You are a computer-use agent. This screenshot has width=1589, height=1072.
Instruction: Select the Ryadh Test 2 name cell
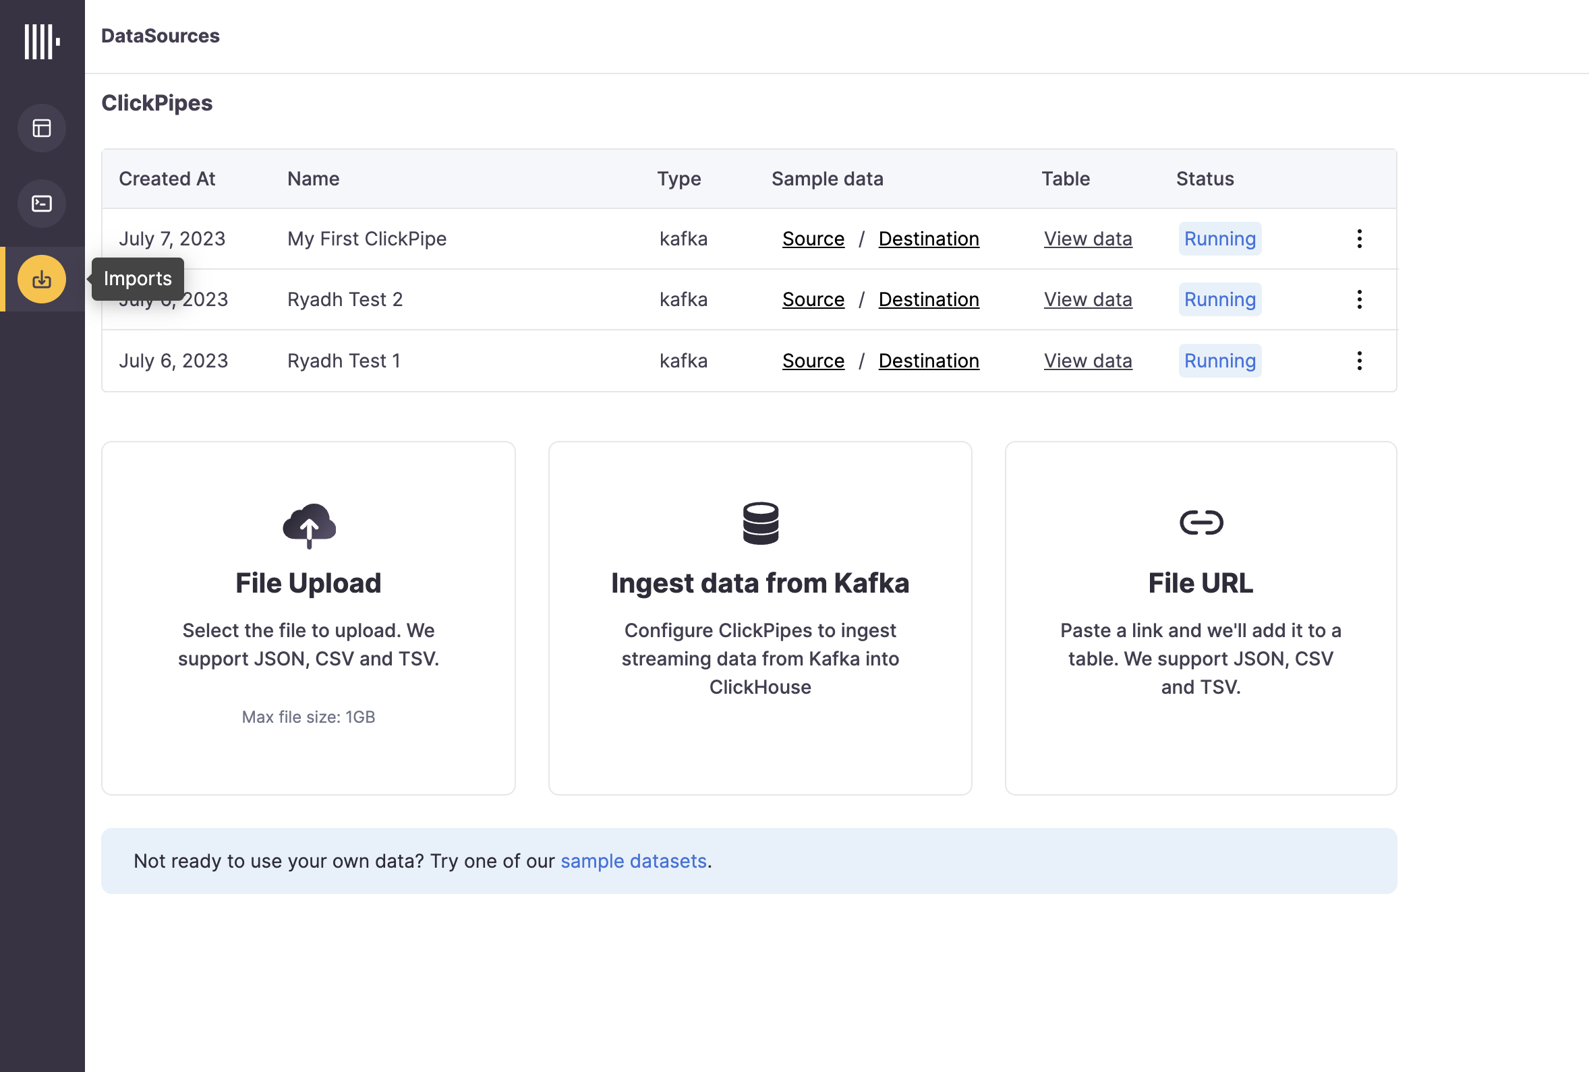345,299
